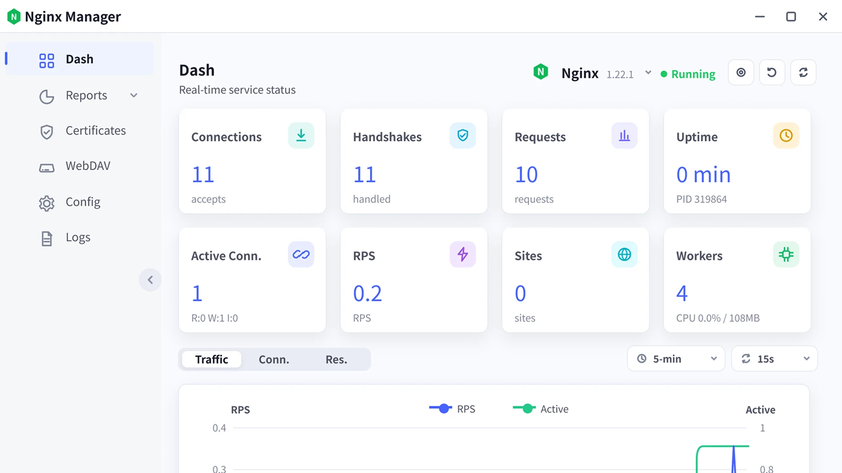Click the Handshakes card value 11
This screenshot has width=842, height=473.
coord(365,175)
